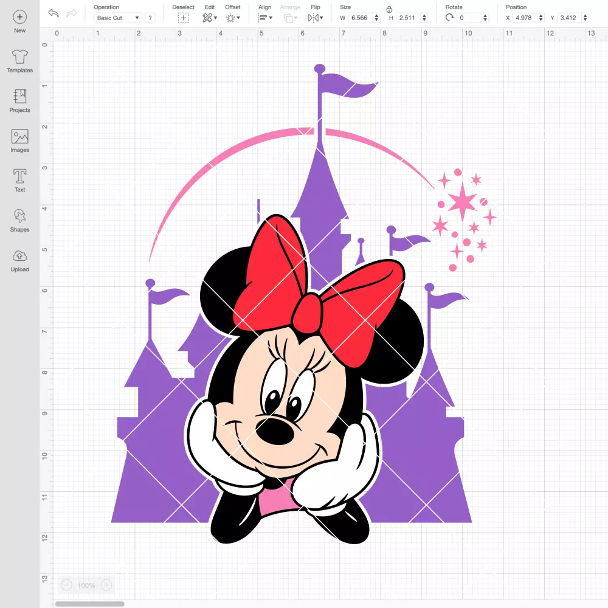Open the Operation Basic Cut dropdown
The image size is (608, 608).
[118, 18]
